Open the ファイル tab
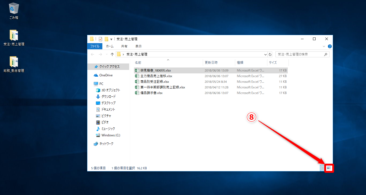The height and width of the screenshot is (195, 366). click(x=95, y=46)
